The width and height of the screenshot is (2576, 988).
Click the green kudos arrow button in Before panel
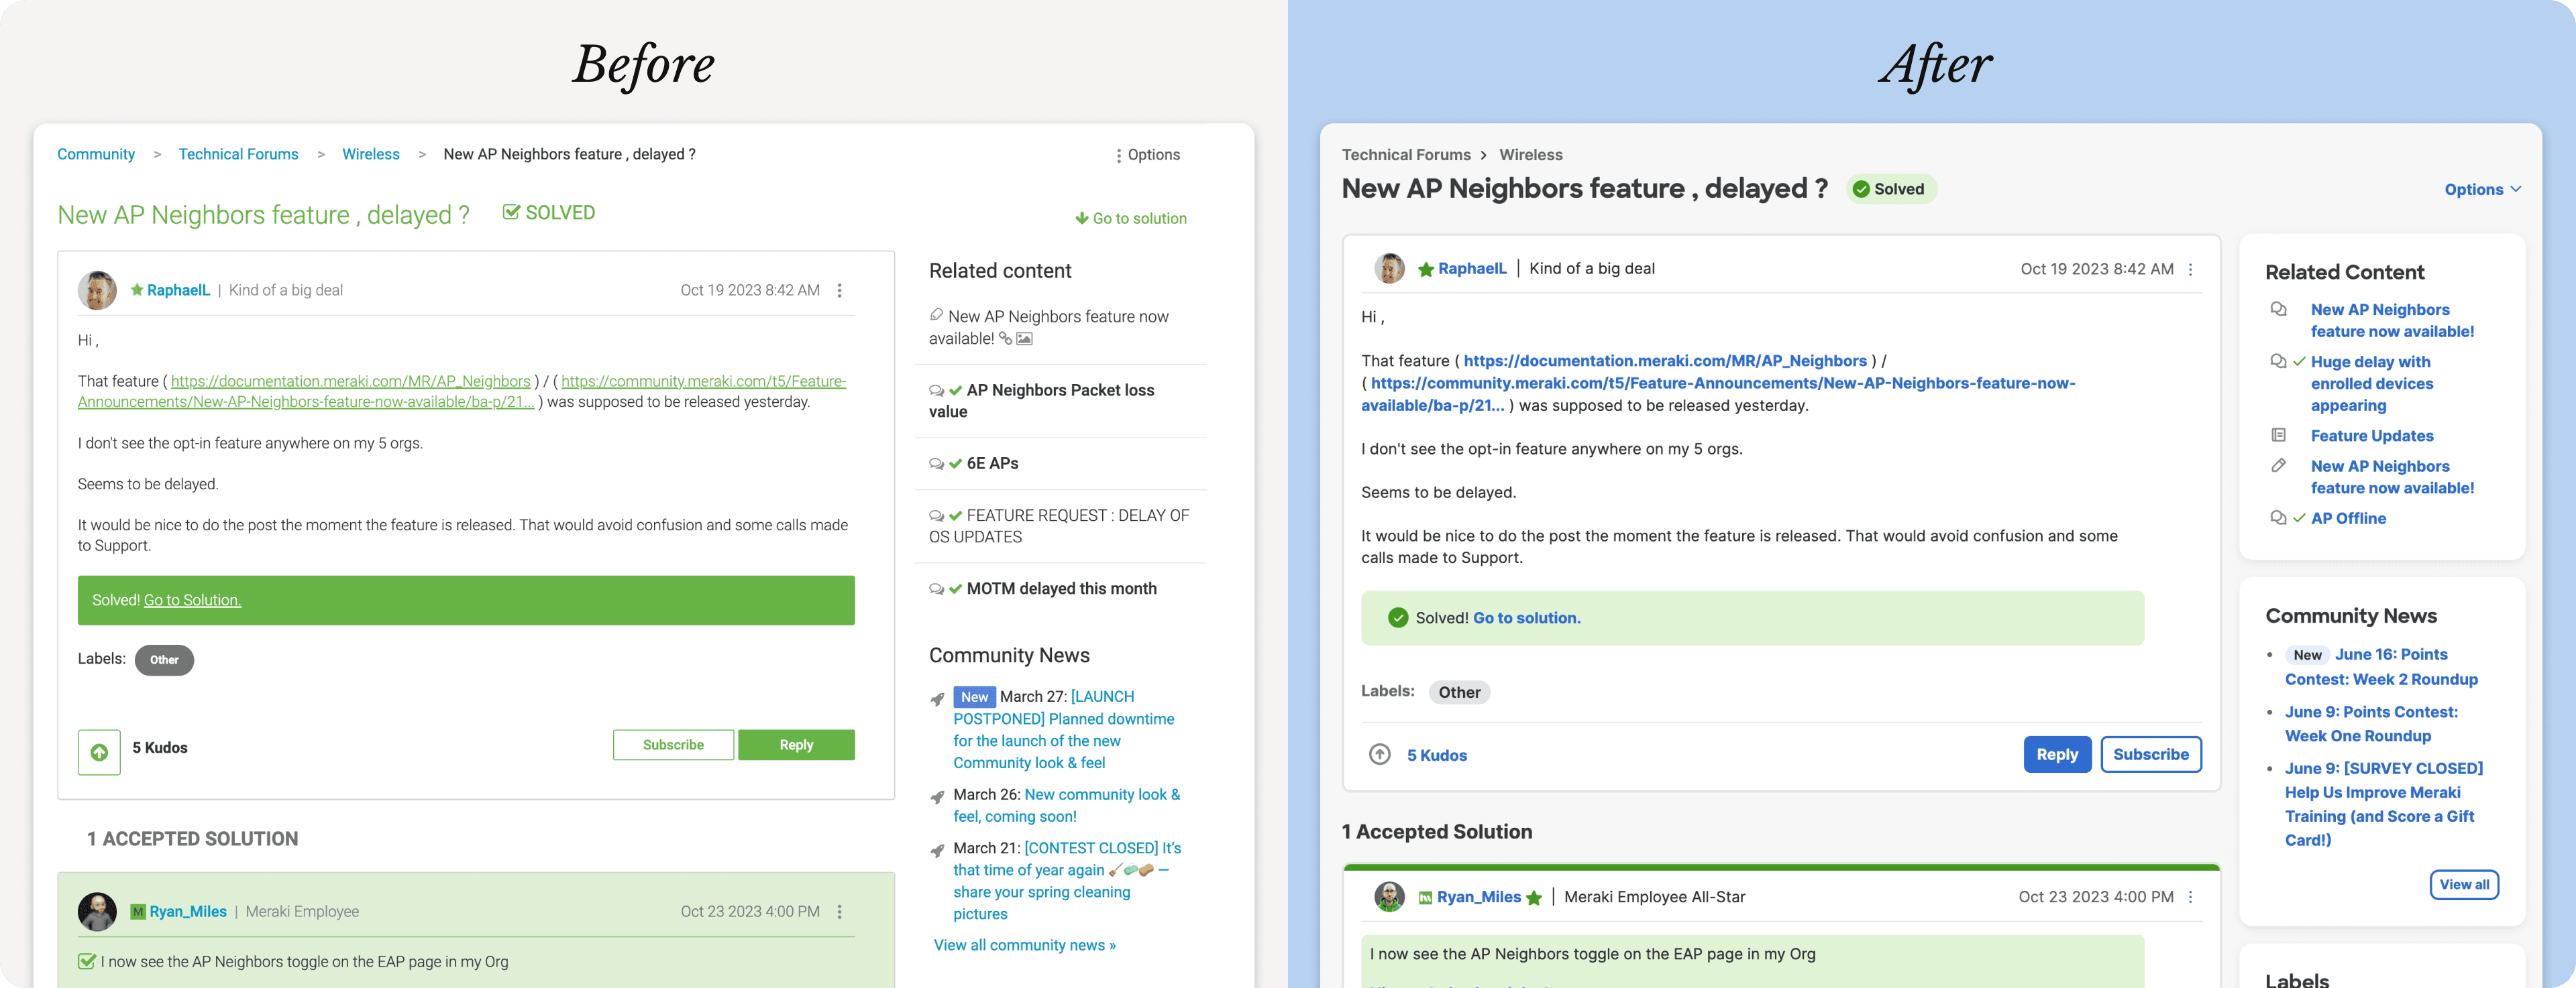point(99,752)
